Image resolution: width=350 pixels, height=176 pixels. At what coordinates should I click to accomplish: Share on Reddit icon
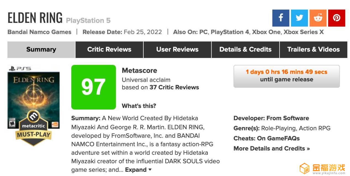click(x=318, y=18)
